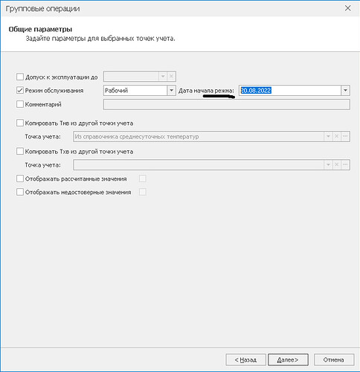This screenshot has width=360, height=372.
Task: Tick Копировать Тнв из другой точки учета
Action: [x=20, y=123]
